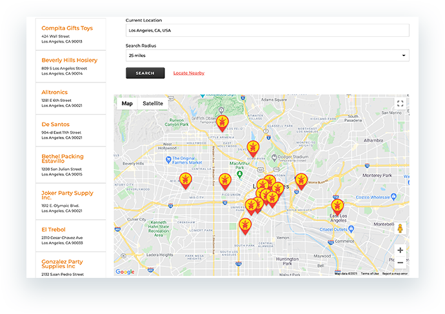The image size is (445, 314).
Task: Click the store marker in East Los Angeles
Action: [337, 207]
